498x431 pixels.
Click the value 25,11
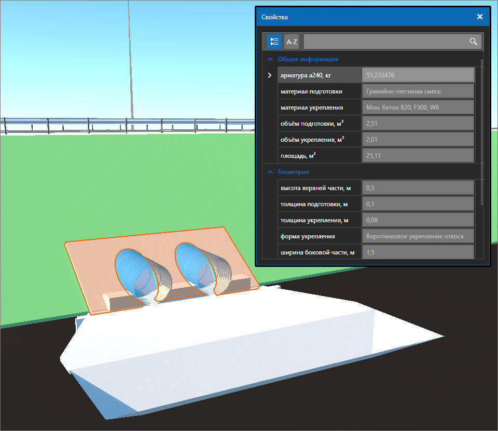418,156
